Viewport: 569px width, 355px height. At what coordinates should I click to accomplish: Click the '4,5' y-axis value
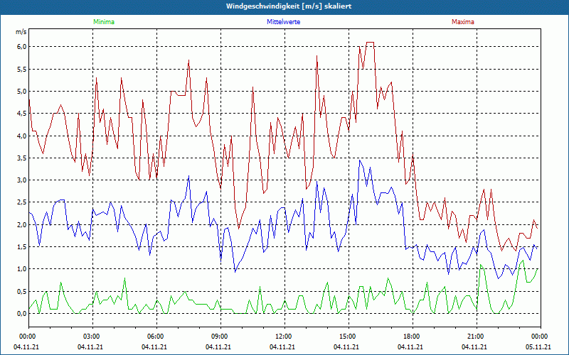22,114
